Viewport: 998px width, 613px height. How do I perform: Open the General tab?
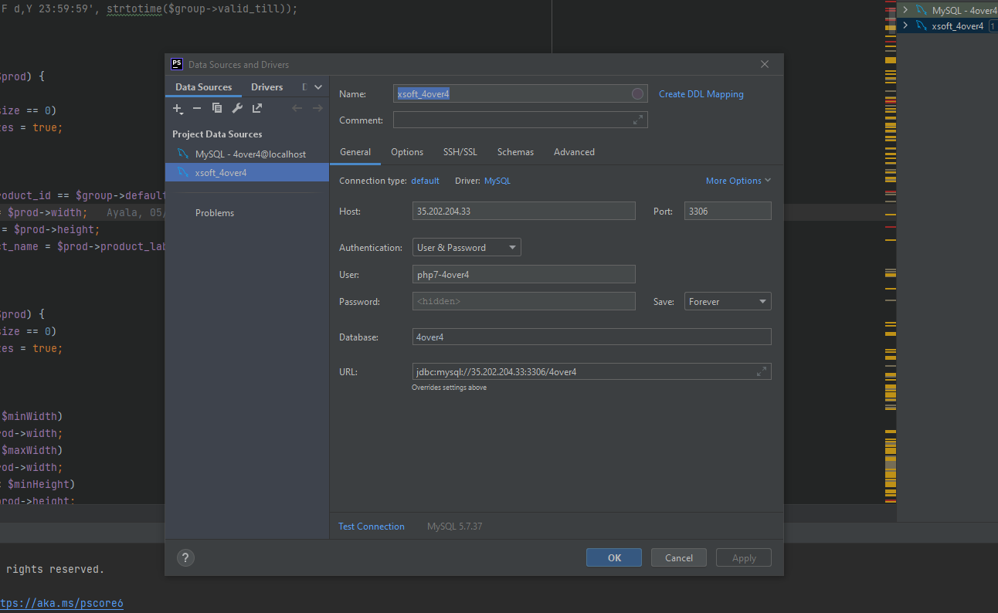355,152
